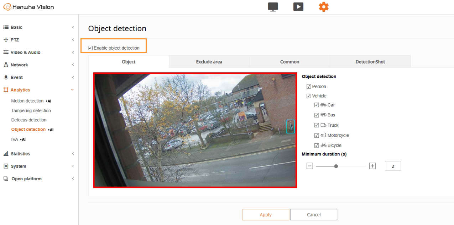454x225 pixels.
Task: Switch to the Common tab
Action: tap(290, 61)
